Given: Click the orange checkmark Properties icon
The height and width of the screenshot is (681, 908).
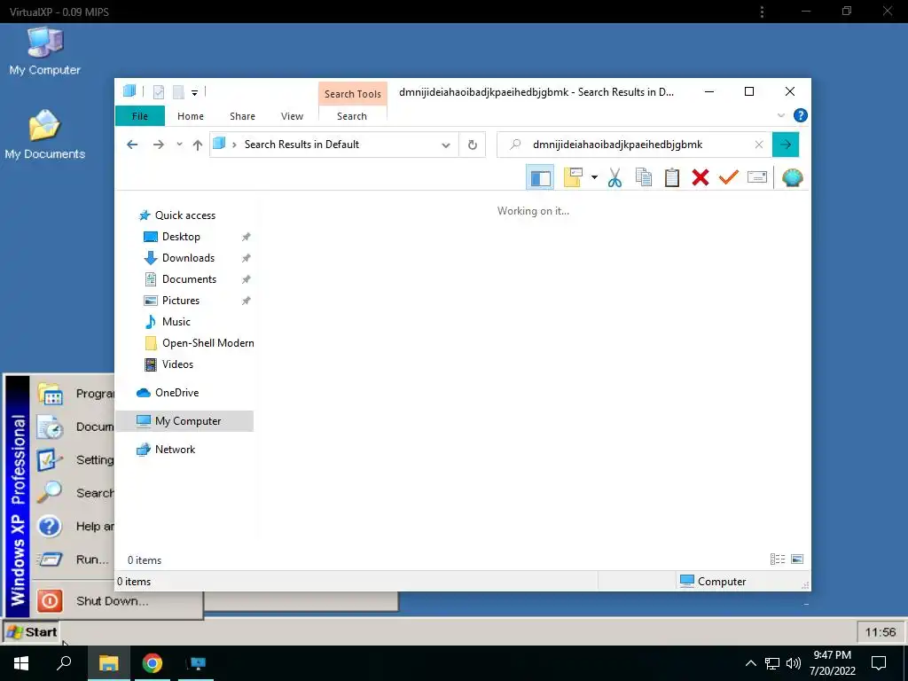Looking at the screenshot, I should 729,176.
